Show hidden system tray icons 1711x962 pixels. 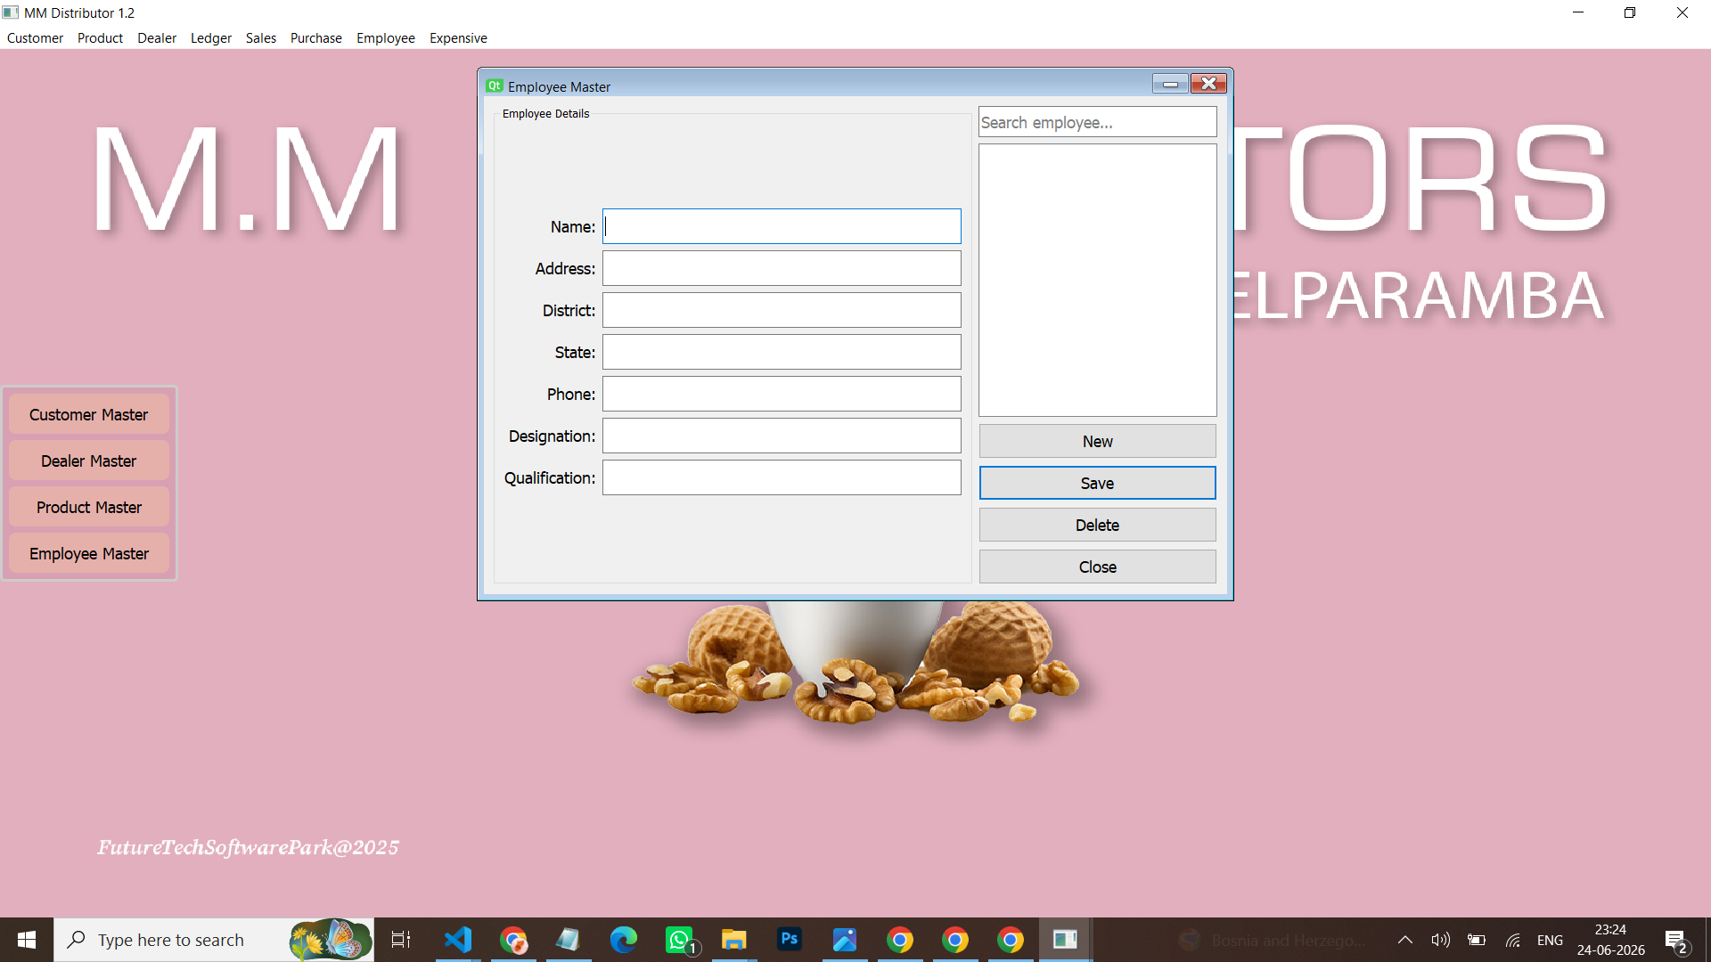coord(1405,940)
